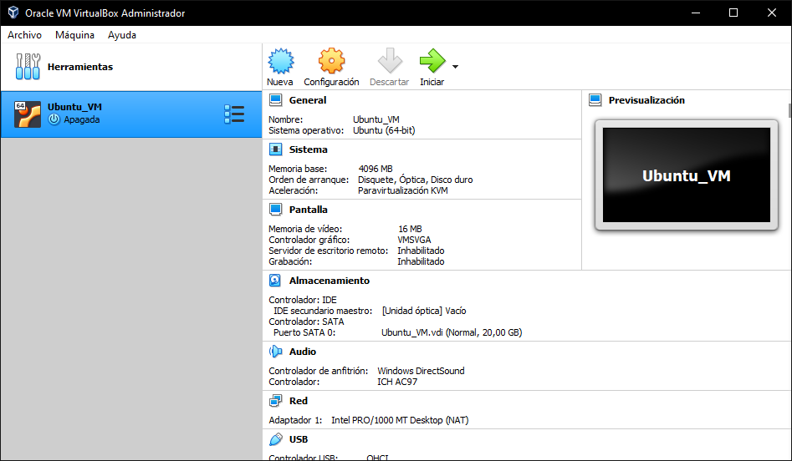The height and width of the screenshot is (461, 792).
Task: Click the Red network icon
Action: [276, 401]
